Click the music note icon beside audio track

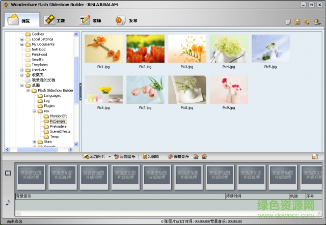pyautogui.click(x=8, y=202)
